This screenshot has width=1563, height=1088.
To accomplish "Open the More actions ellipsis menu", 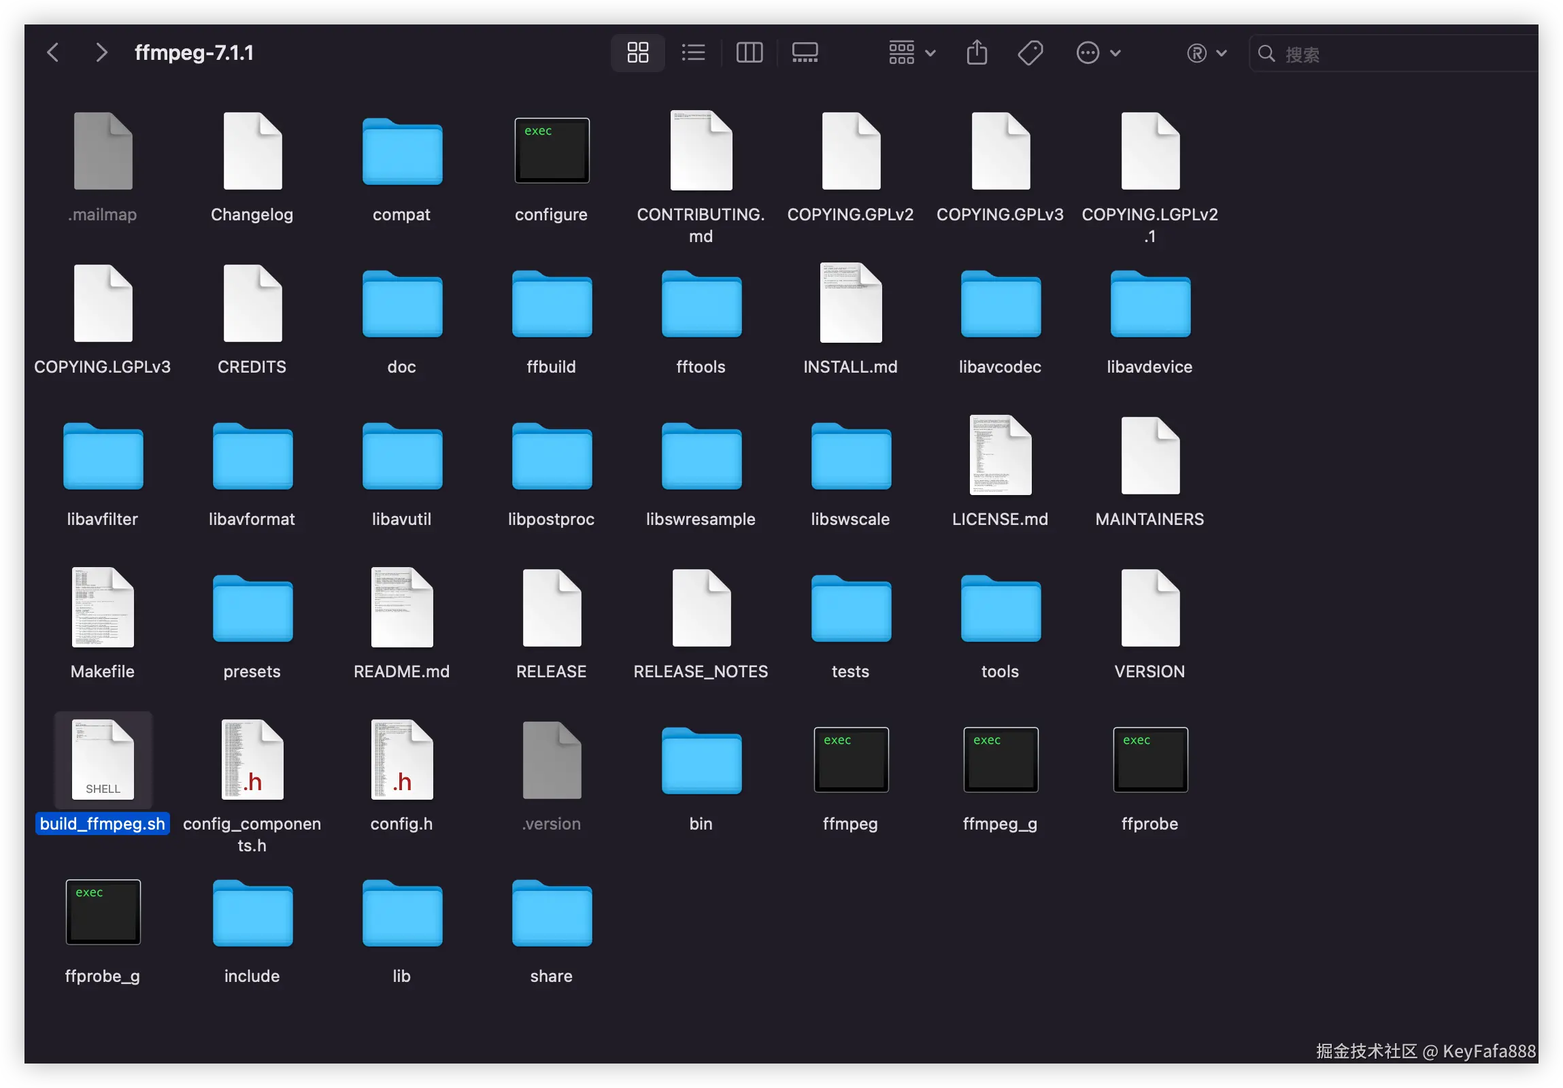I will [1097, 52].
